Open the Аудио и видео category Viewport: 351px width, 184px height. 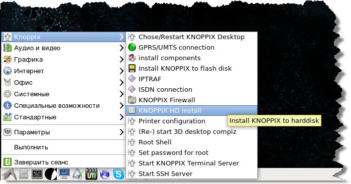(x=64, y=48)
